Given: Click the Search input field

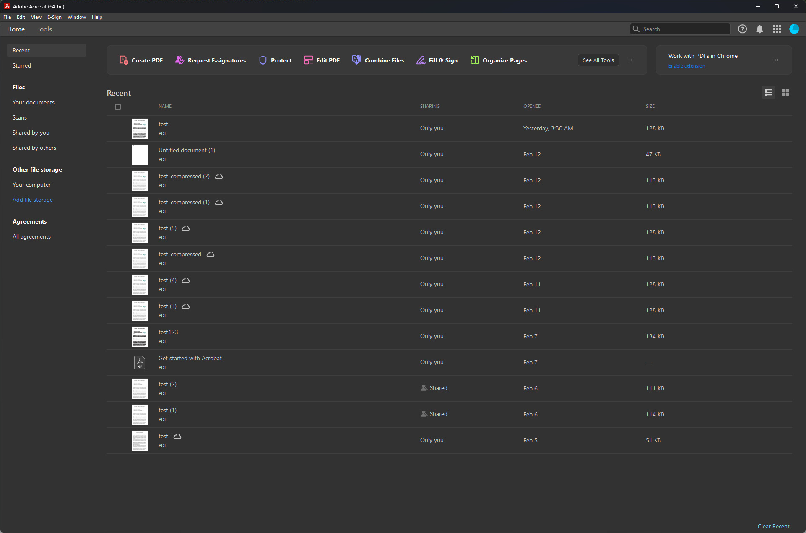Looking at the screenshot, I should (x=684, y=29).
